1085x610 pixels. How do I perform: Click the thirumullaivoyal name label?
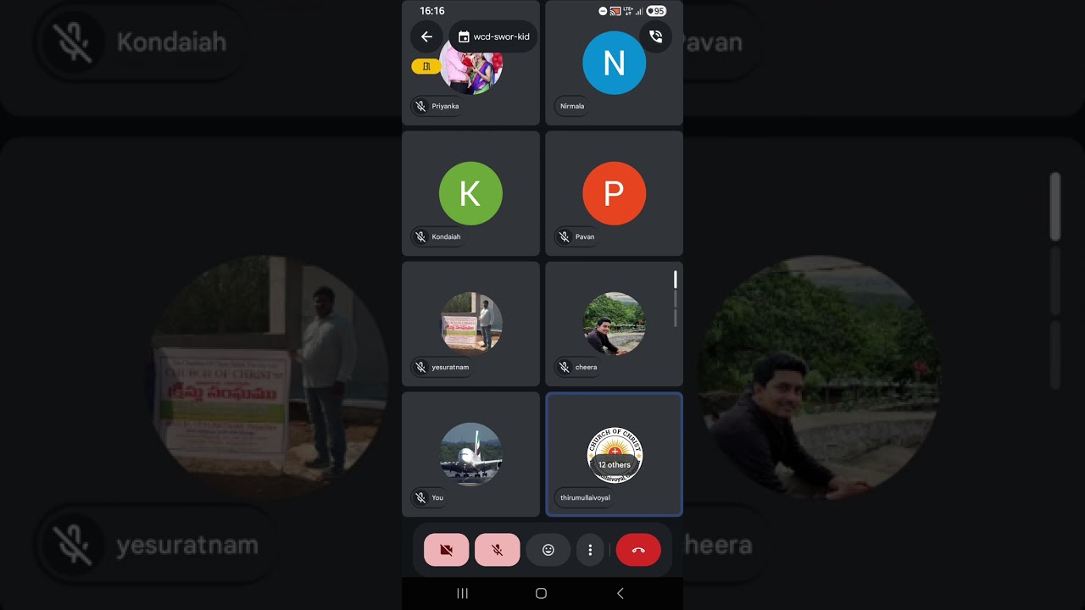[x=585, y=497]
